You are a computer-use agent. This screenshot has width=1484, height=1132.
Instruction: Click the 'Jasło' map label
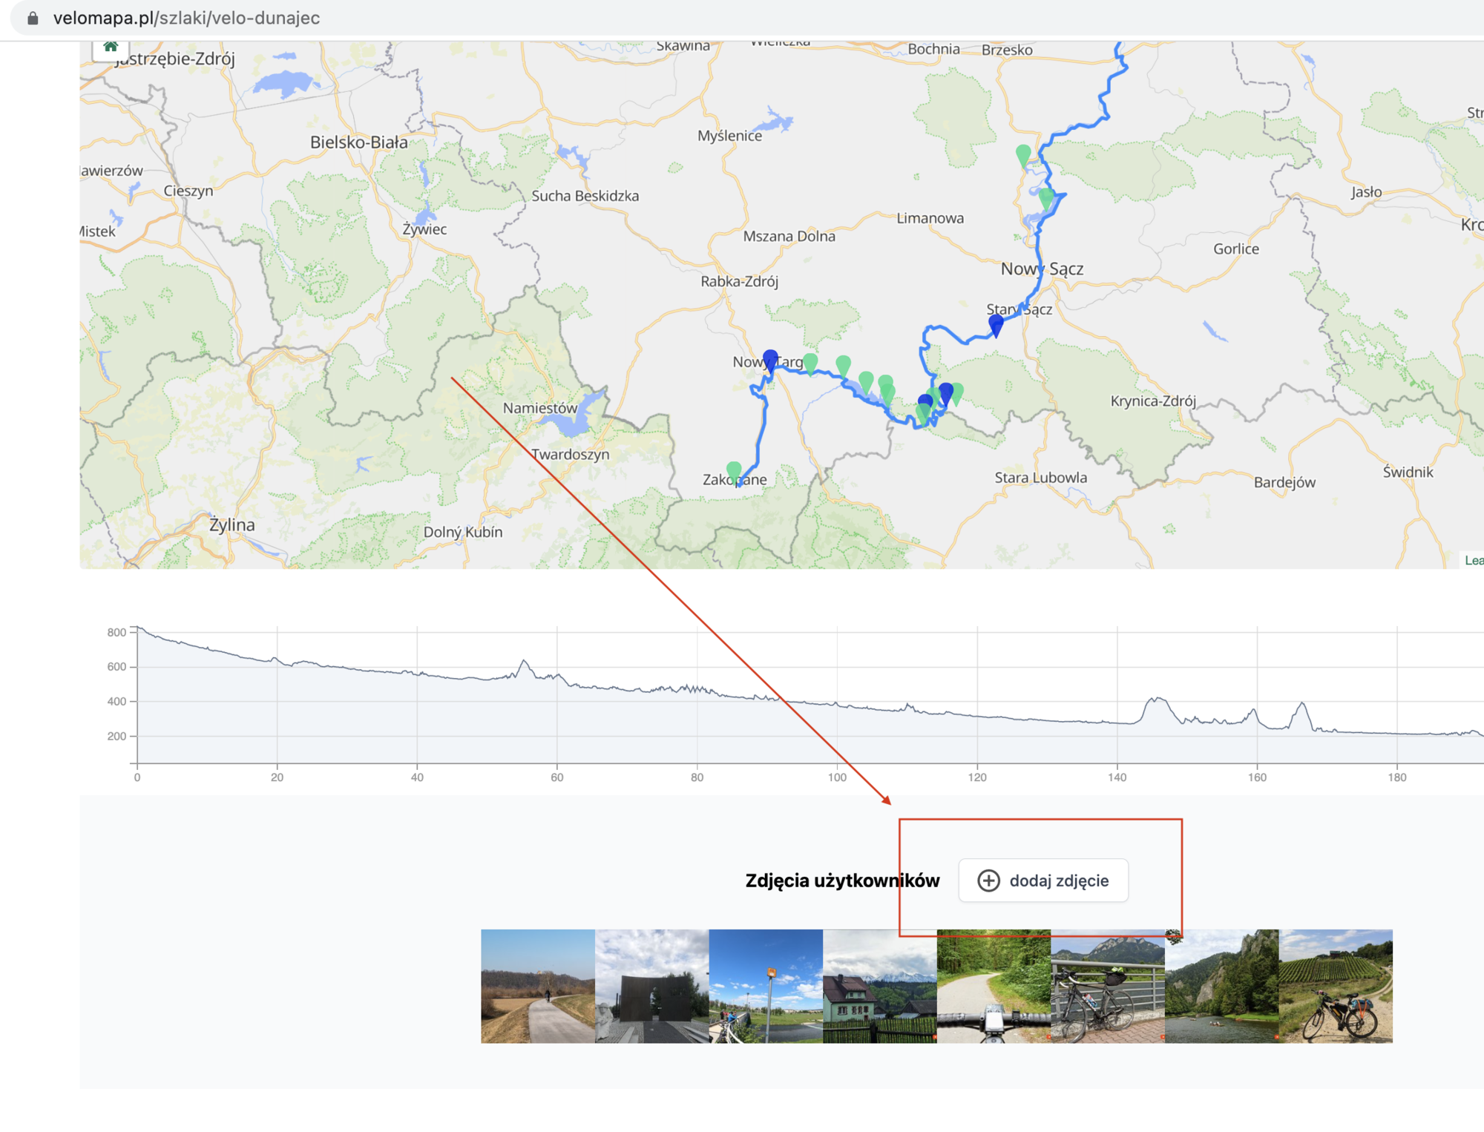1367,192
